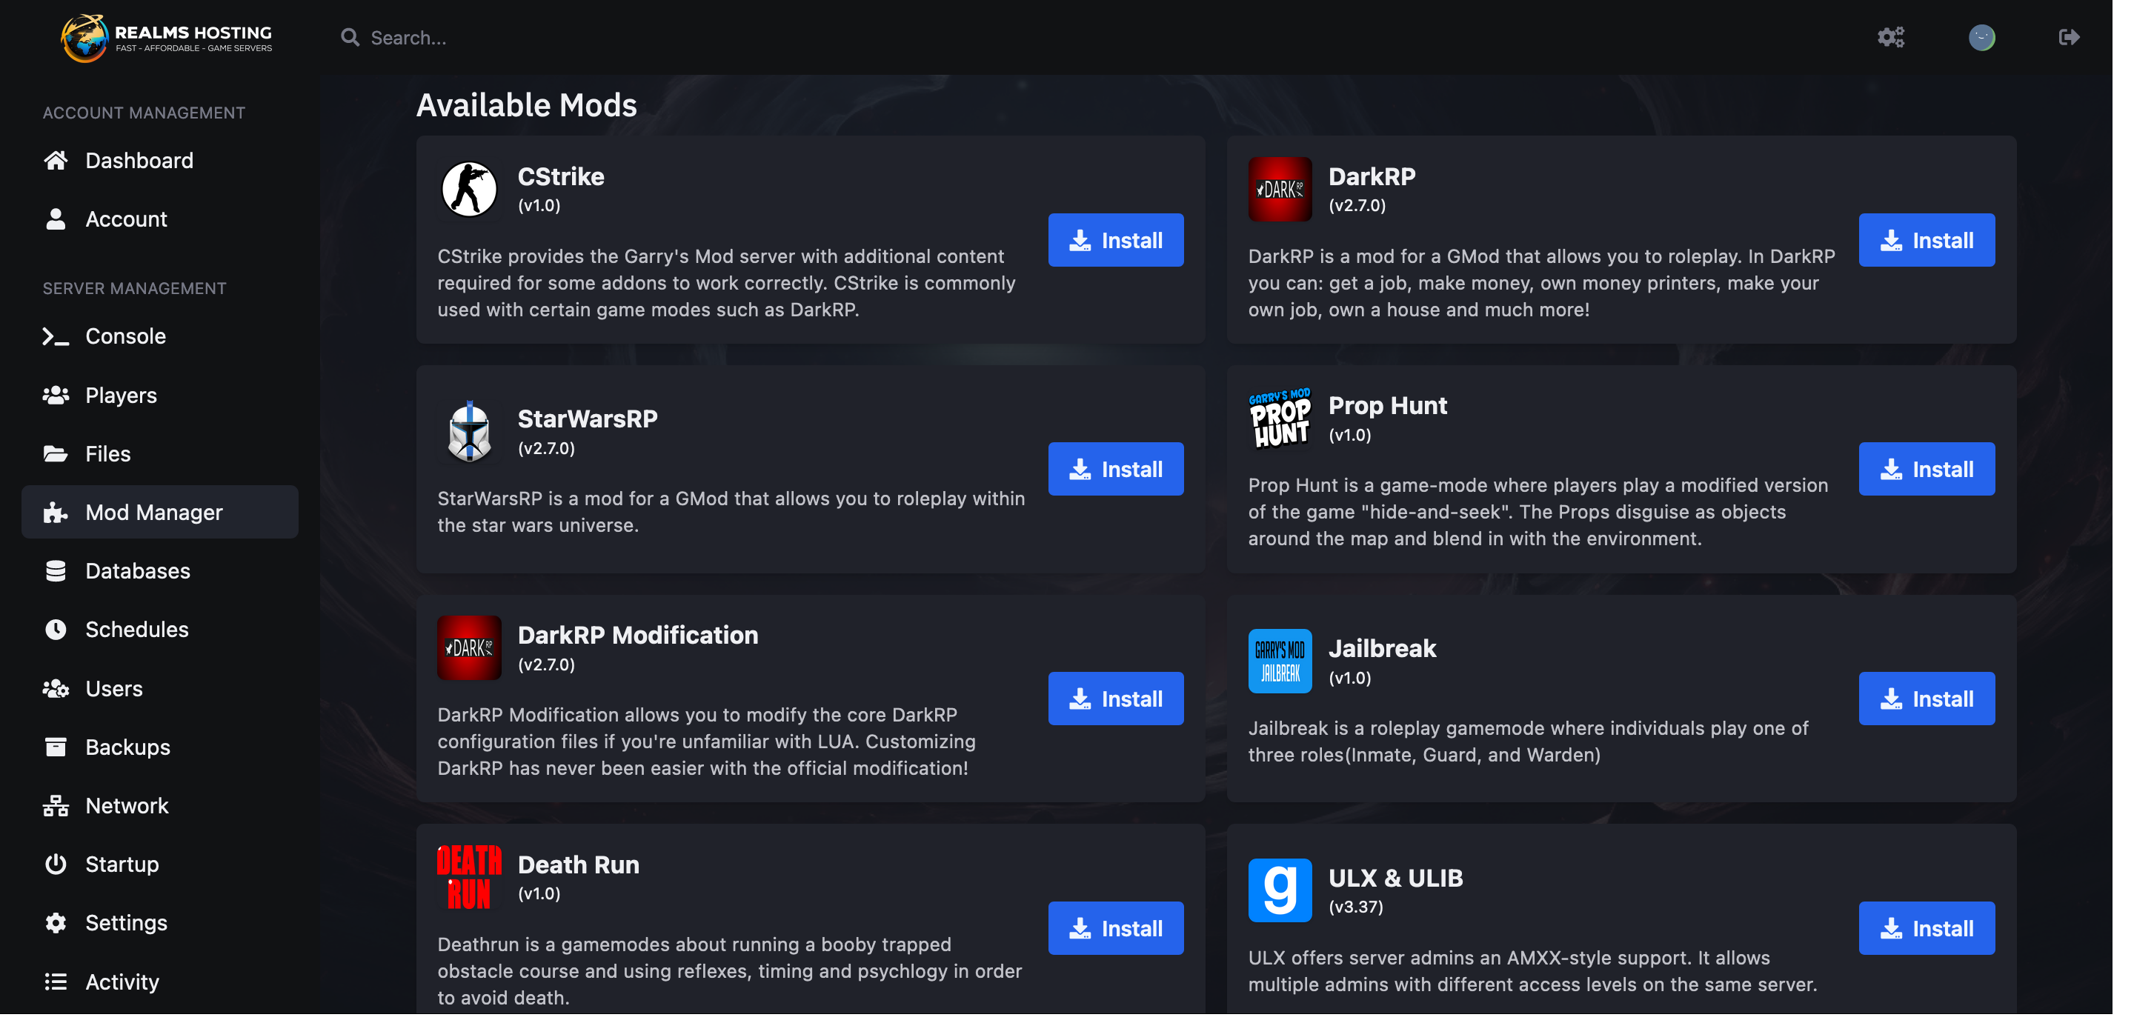Image resolution: width=2134 pixels, height=1023 pixels.
Task: Open the Files manager
Action: [107, 453]
